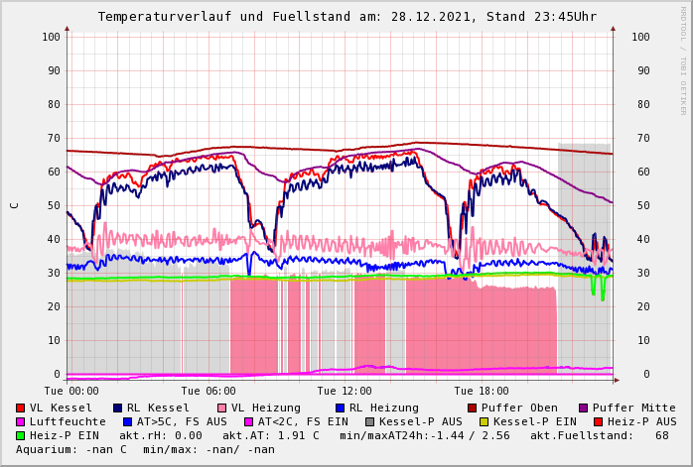Select the gray Kessel-P AUS swatch
Viewport: 693px width, 467px height.
point(370,421)
